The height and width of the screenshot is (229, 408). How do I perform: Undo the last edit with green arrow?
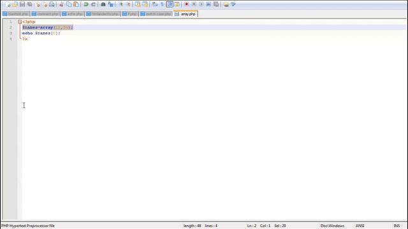click(x=86, y=4)
